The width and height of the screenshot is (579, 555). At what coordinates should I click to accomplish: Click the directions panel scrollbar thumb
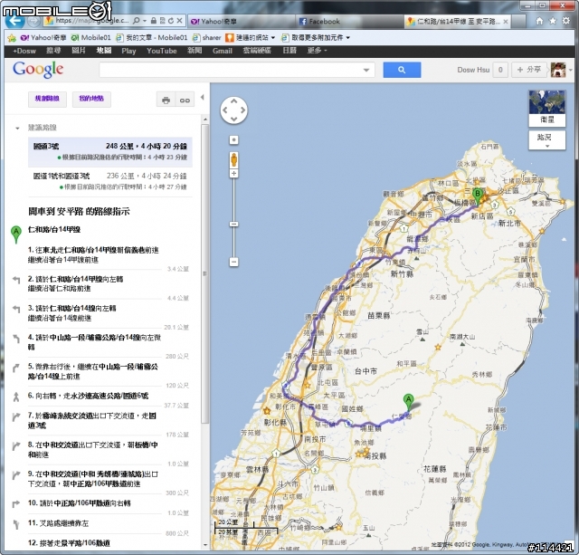[x=205, y=273]
